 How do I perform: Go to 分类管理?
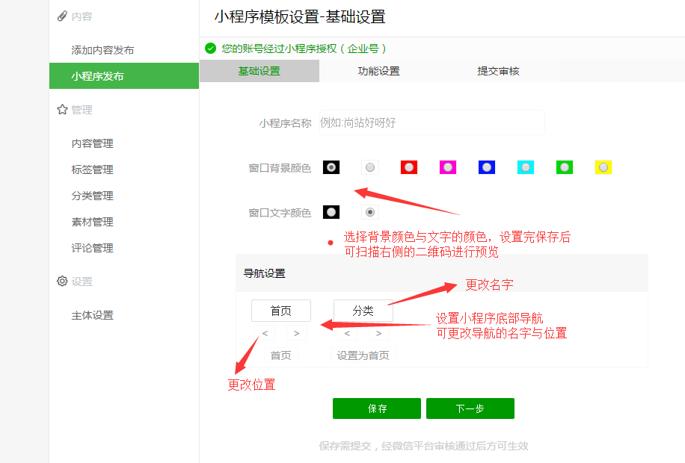point(92,196)
